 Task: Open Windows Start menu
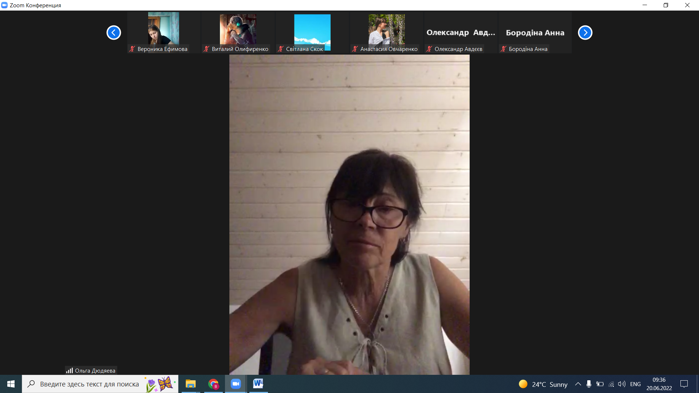(x=11, y=384)
